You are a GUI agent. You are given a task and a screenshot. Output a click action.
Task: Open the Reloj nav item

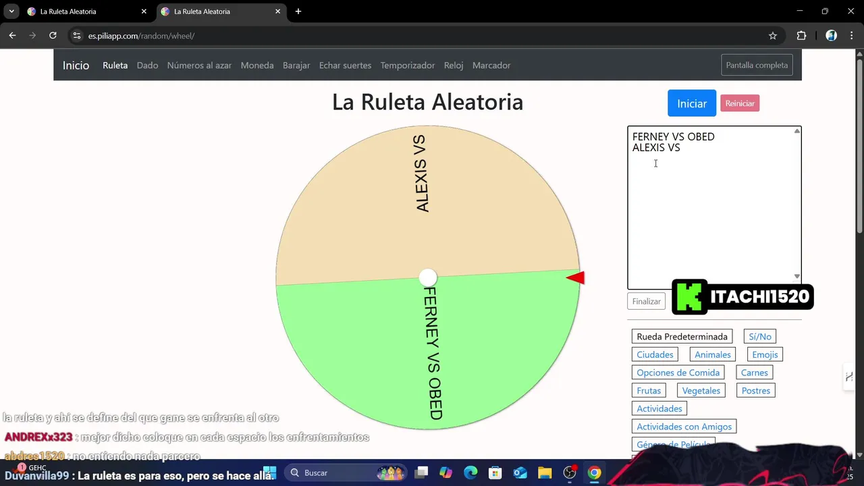click(454, 65)
